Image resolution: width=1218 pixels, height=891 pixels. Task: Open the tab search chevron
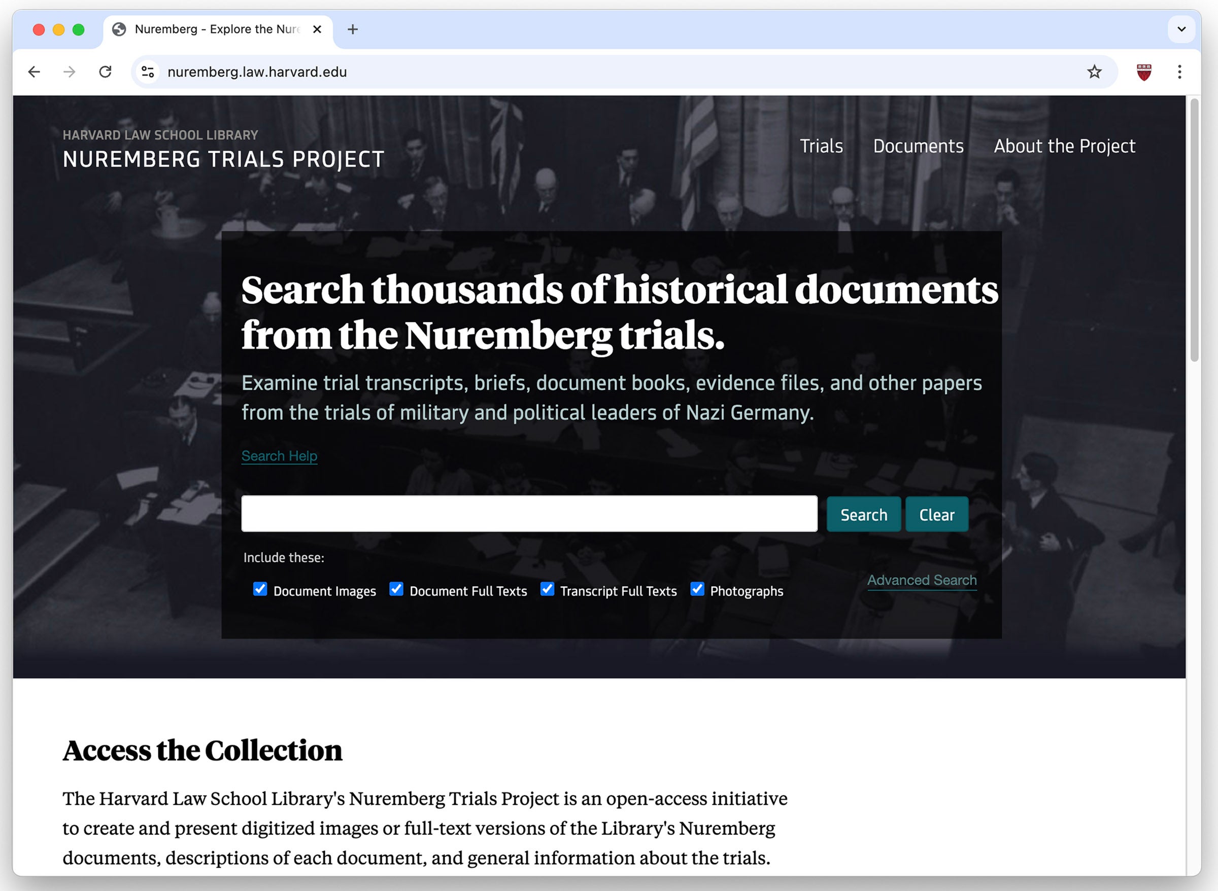click(x=1181, y=29)
